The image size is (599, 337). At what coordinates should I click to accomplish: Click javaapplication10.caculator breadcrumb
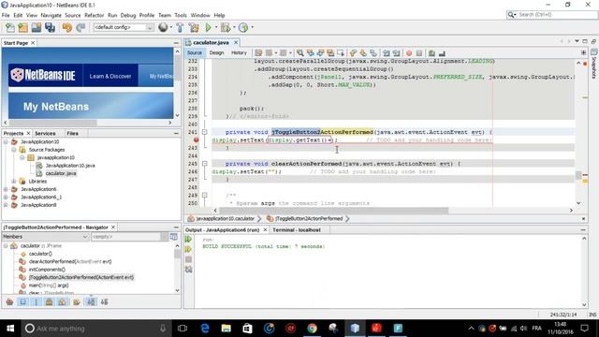pos(225,218)
